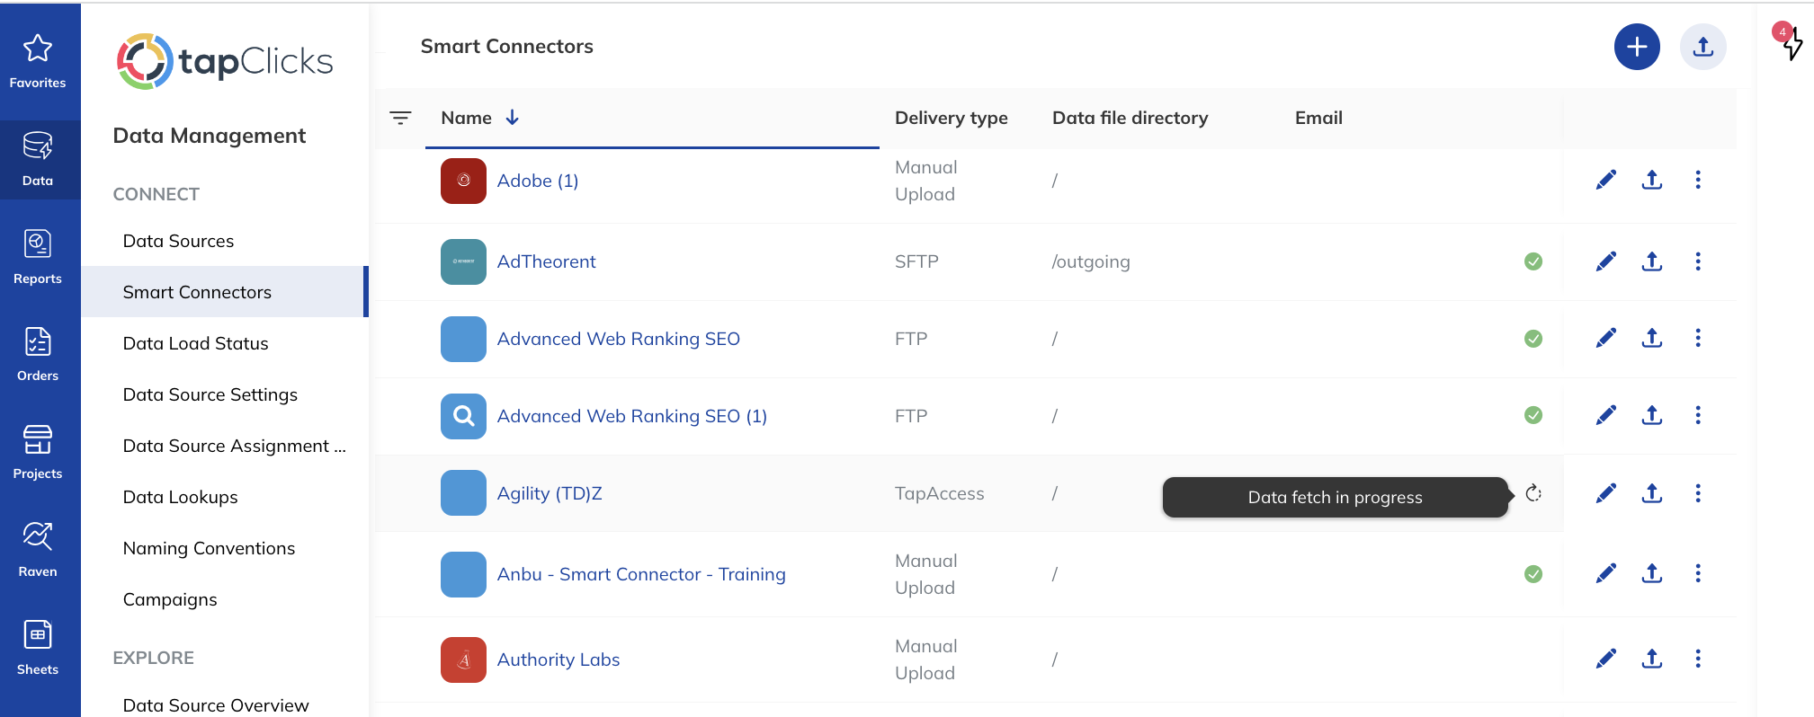This screenshot has height=717, width=1814.
Task: Open the Authority Labs link
Action: point(558,659)
